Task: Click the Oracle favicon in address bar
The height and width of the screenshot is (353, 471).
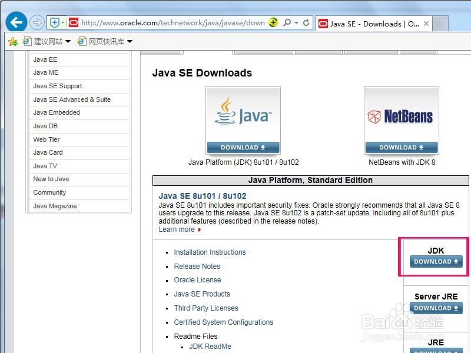Action: pos(73,23)
